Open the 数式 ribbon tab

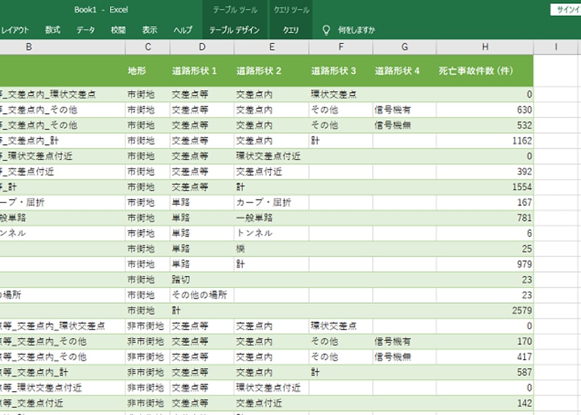click(x=53, y=30)
